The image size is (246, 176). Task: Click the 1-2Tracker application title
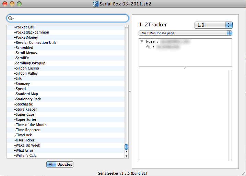pos(153,25)
